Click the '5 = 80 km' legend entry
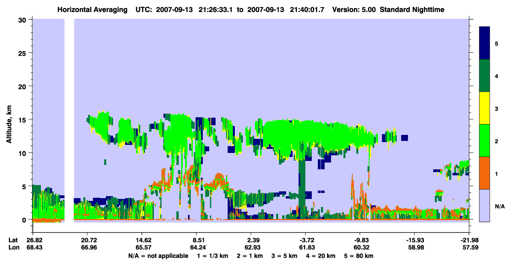521x267 pixels. click(359, 256)
